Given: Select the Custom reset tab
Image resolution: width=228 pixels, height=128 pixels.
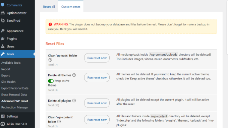Looking at the screenshot, I should point(71,7).
